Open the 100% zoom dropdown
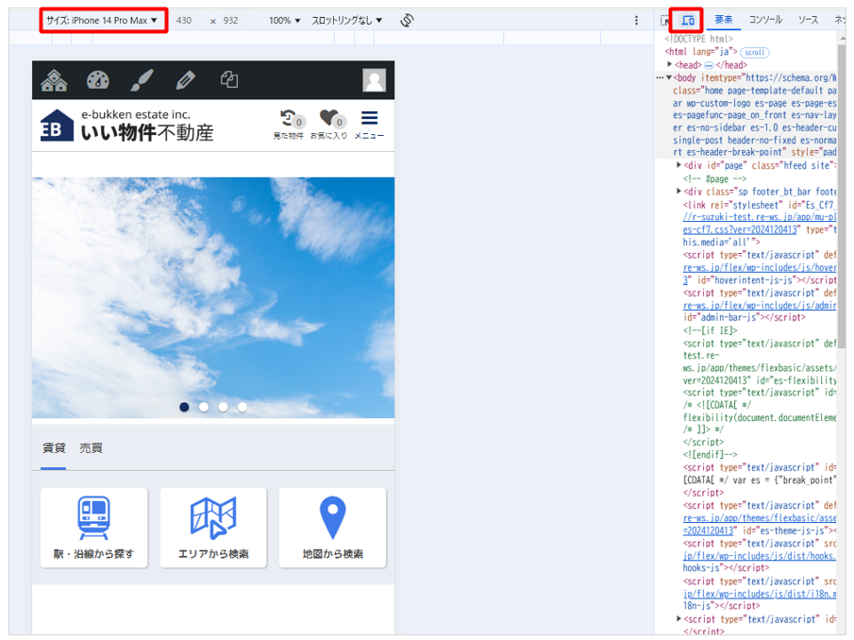 click(284, 20)
